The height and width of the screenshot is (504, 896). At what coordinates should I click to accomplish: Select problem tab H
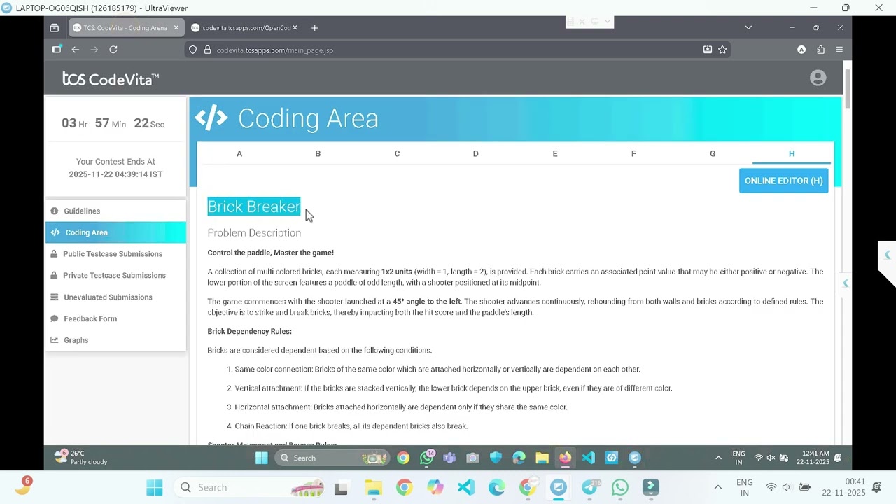(792, 153)
